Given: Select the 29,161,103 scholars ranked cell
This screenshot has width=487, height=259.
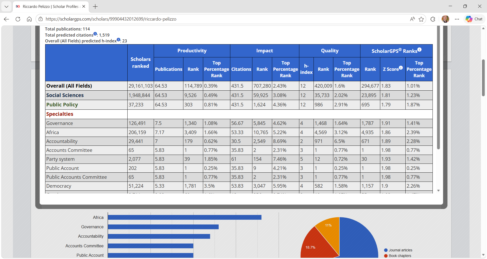Looking at the screenshot, I should tap(141, 86).
